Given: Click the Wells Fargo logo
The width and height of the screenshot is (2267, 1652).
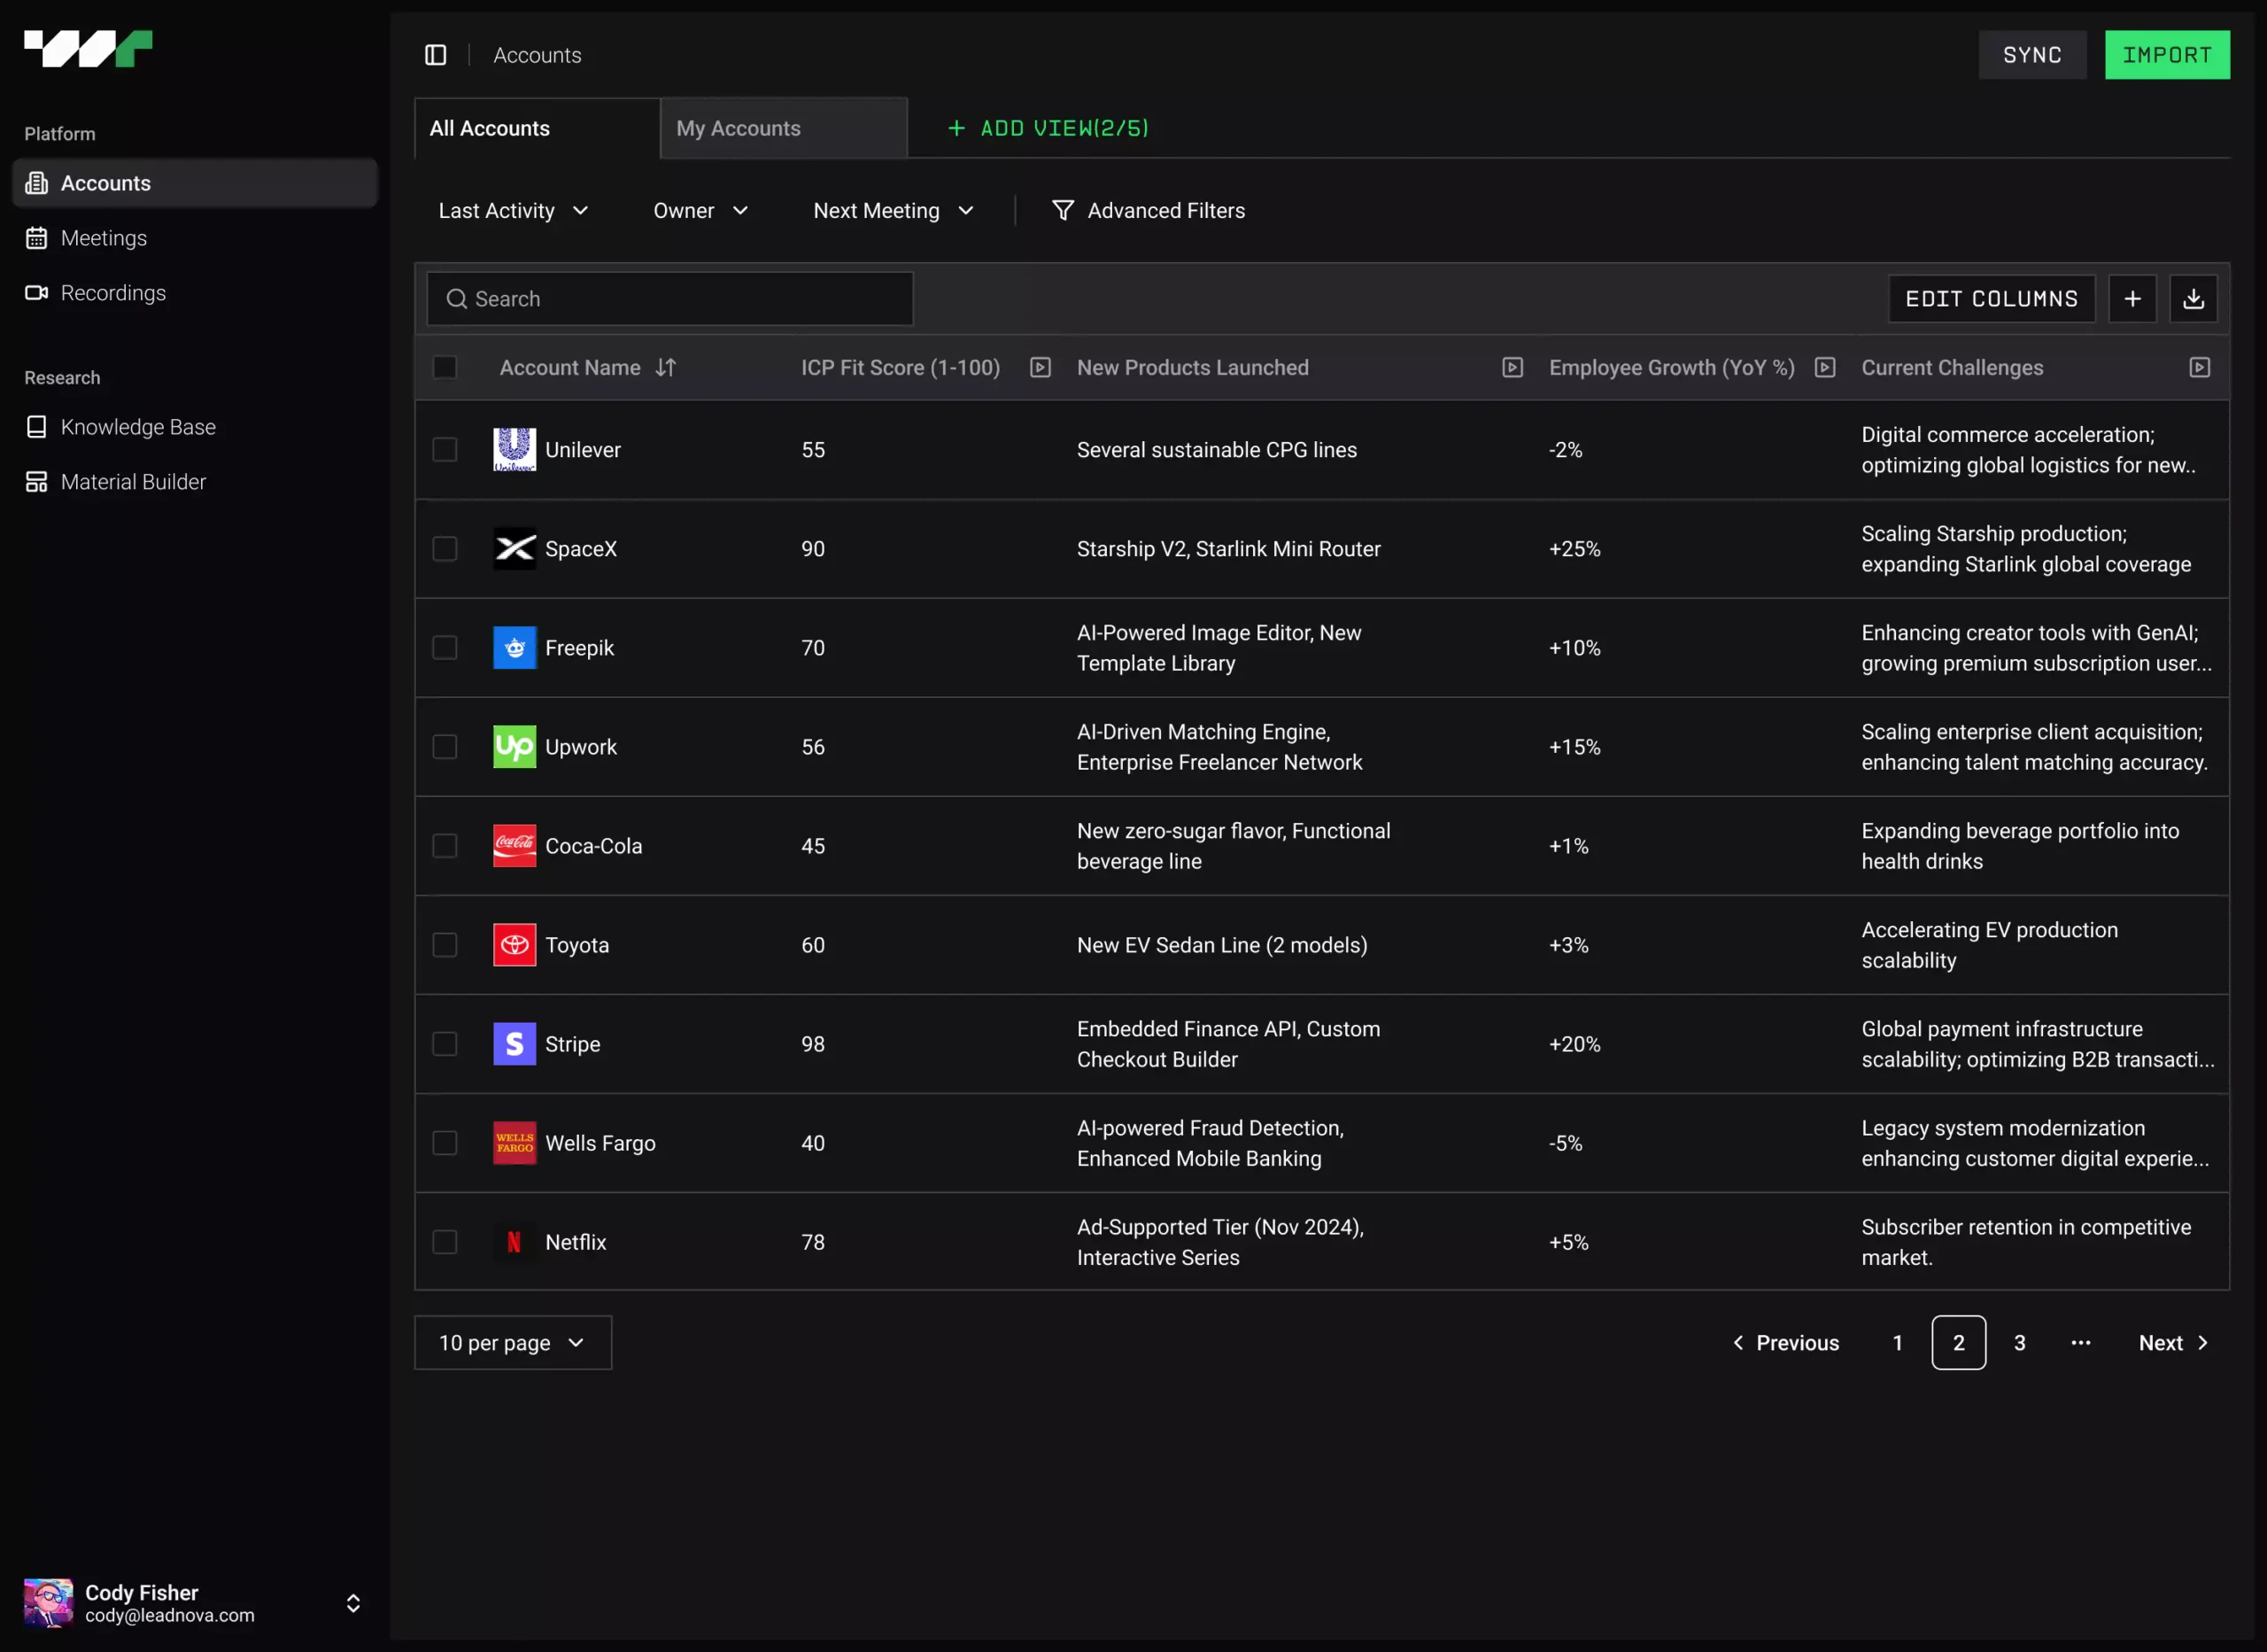Looking at the screenshot, I should (515, 1143).
